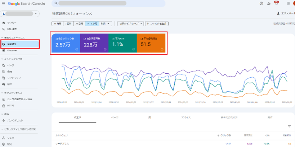Screen dimensions: 295x147
Task: Click help icon on 合計クリック数 card
Action: click(x=77, y=49)
